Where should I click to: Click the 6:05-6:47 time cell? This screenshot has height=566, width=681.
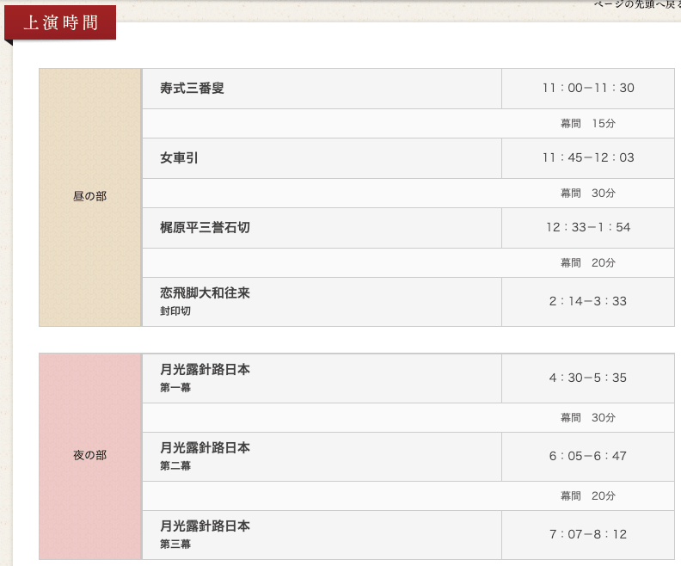click(588, 457)
